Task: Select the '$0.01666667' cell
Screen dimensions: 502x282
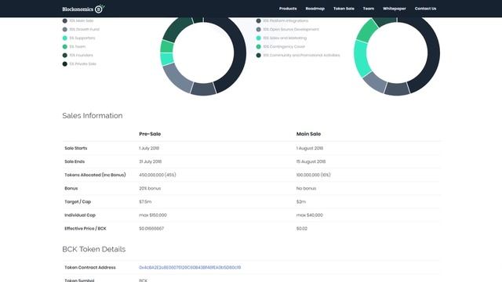Action: click(151, 229)
